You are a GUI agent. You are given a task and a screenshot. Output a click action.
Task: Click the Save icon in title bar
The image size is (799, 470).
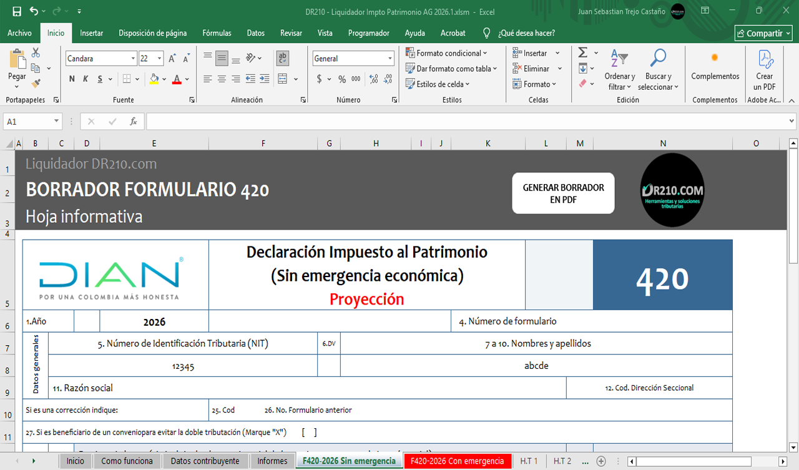click(x=17, y=11)
